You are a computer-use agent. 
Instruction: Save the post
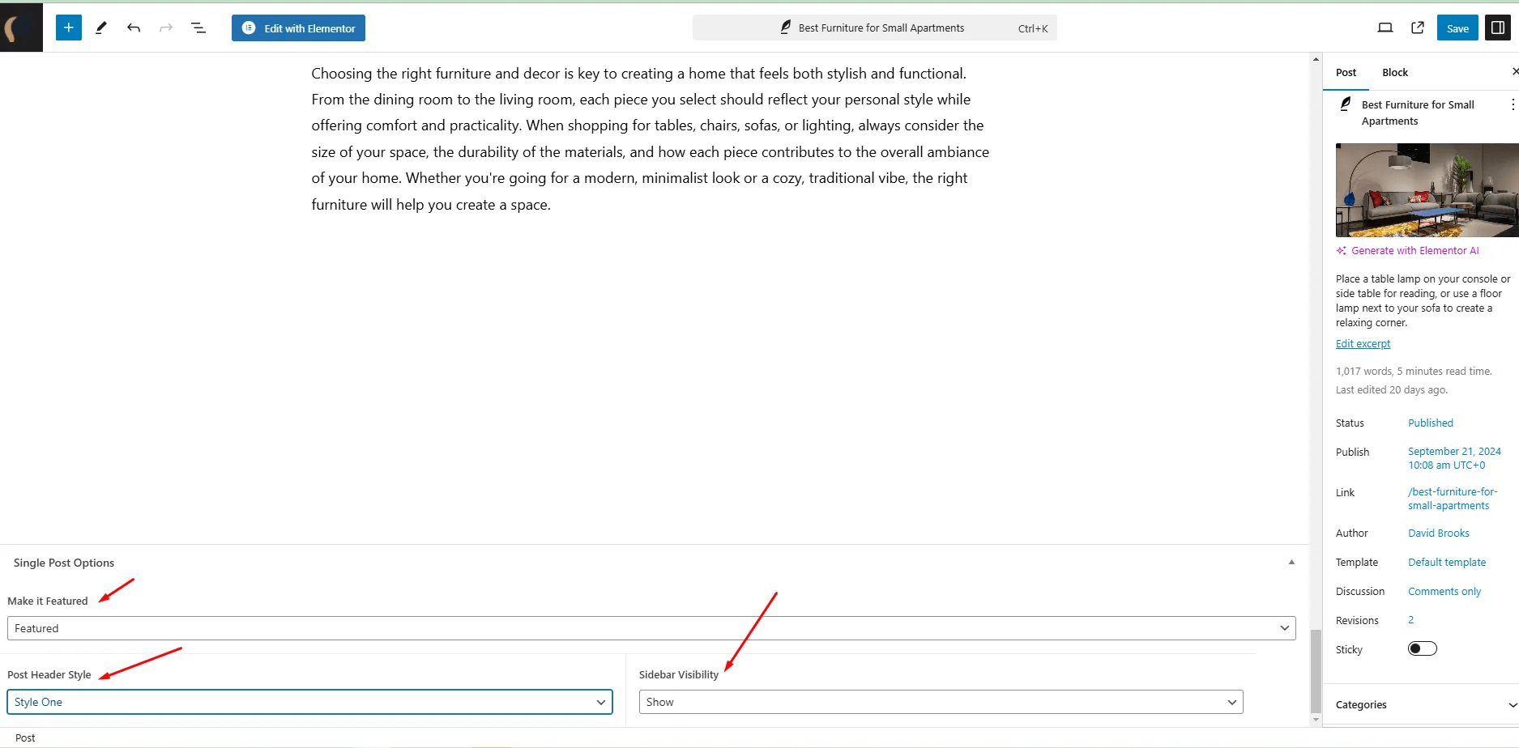1457,28
